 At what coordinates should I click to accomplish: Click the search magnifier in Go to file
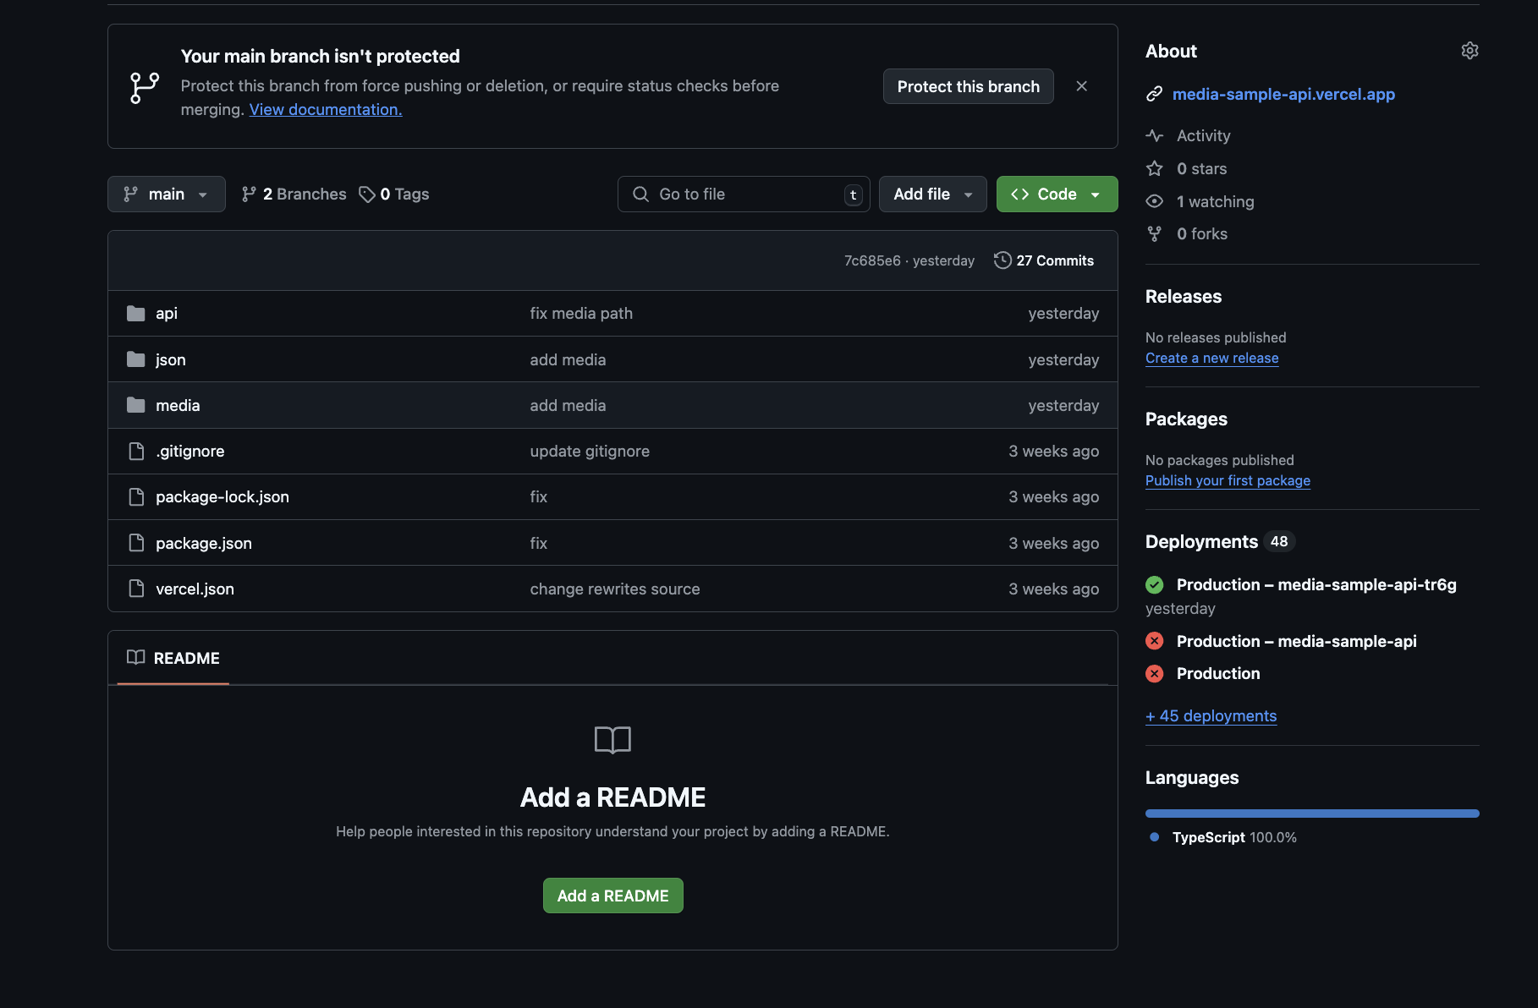tap(641, 194)
